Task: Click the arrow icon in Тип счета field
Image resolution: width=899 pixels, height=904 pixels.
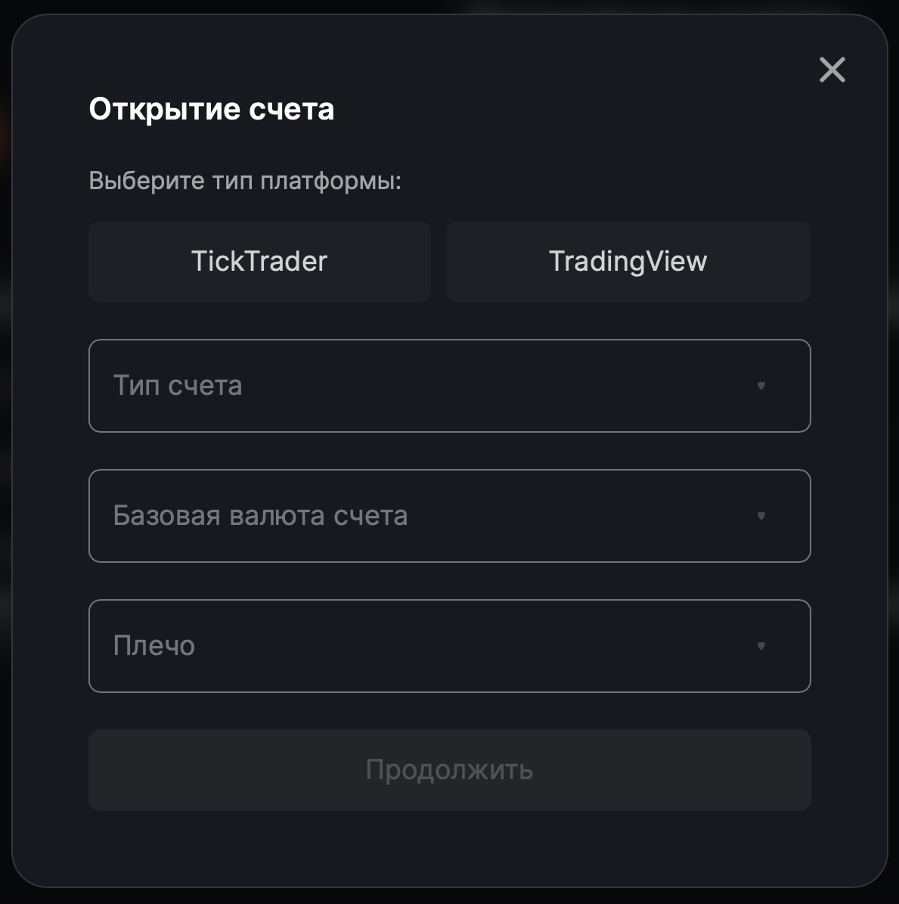Action: coord(761,386)
